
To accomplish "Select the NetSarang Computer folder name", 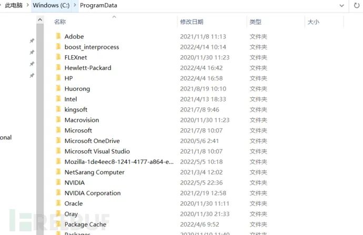I will tap(95, 172).
